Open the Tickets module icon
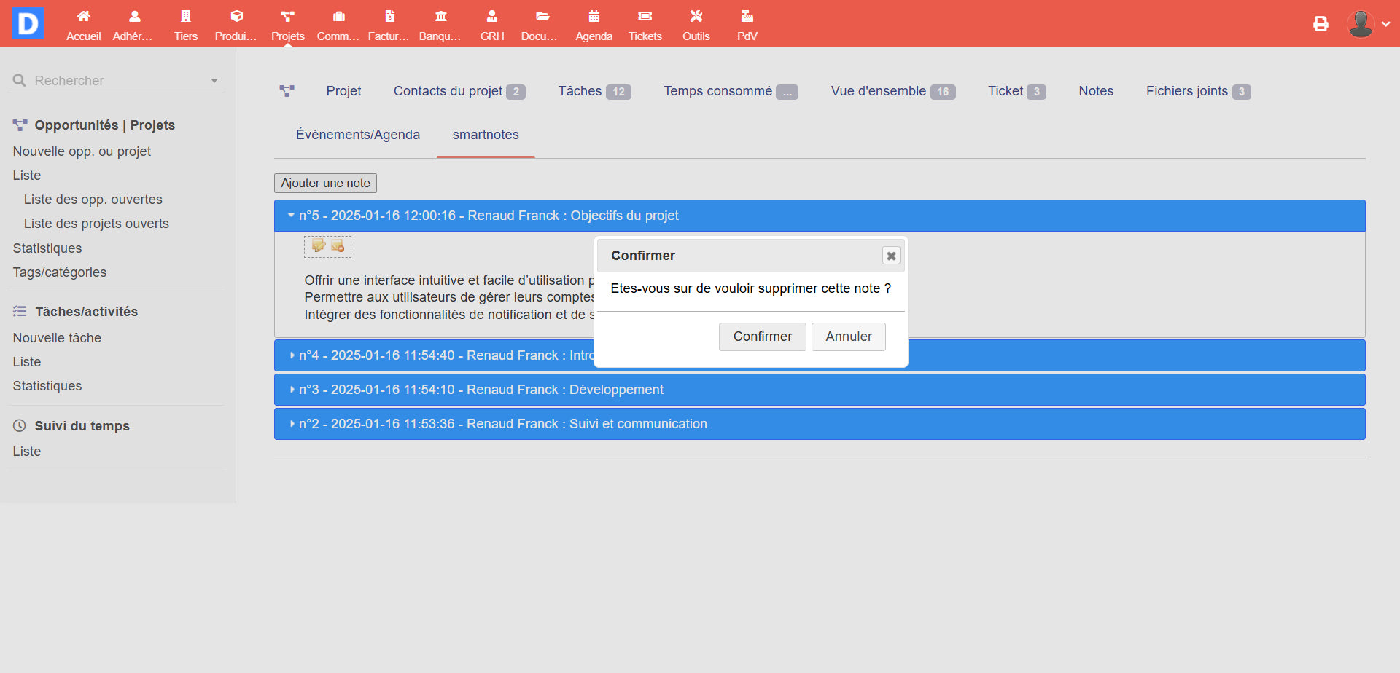The image size is (1400, 673). tap(645, 17)
